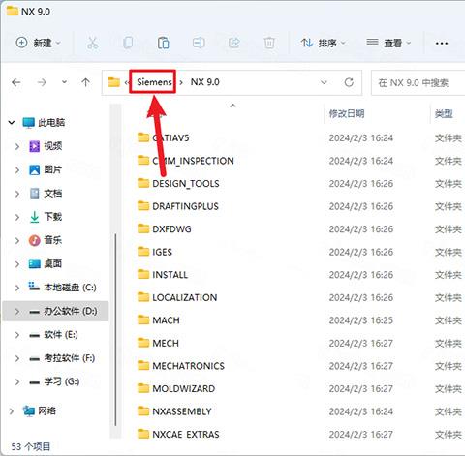Open the 查看 (View) dropdown
This screenshot has height=456, width=465.
pyautogui.click(x=388, y=43)
